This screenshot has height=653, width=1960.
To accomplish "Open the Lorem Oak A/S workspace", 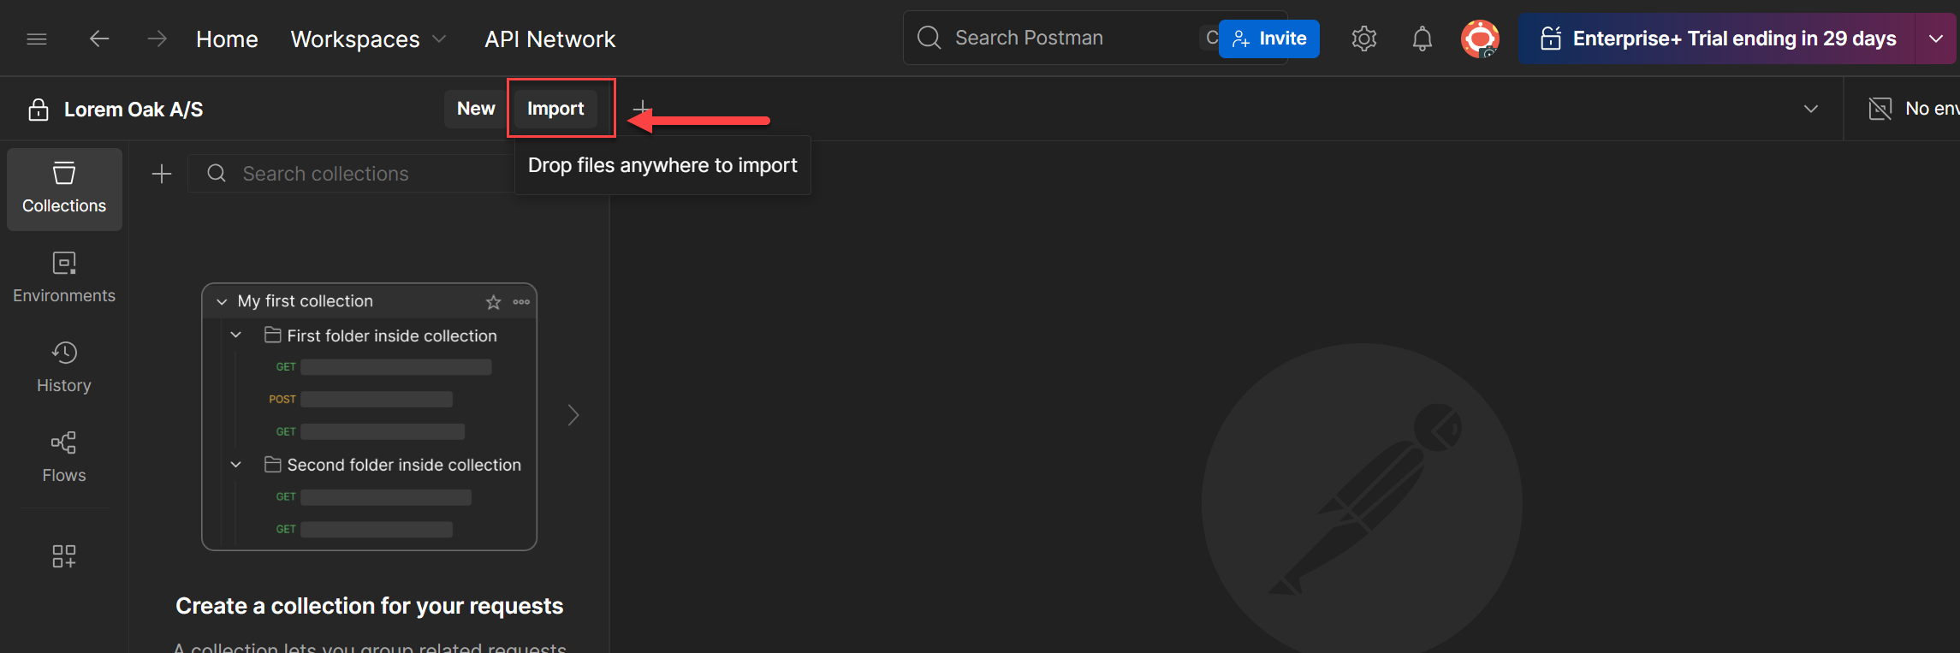I will tap(134, 110).
